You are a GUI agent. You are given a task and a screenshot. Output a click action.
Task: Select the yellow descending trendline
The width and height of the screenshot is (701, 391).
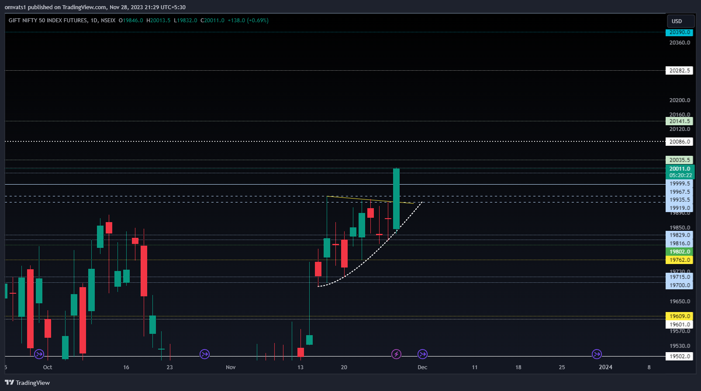(370, 200)
